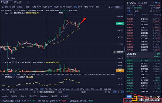The width and height of the screenshot is (162, 103).
Task: Select the 6小时 timeframe
Action: tap(97, 7)
